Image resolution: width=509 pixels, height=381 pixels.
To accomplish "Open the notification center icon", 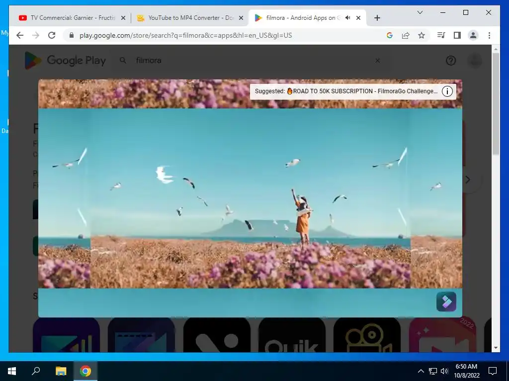I will tap(493, 371).
